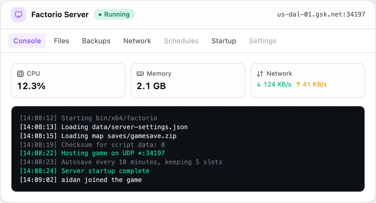Image resolution: width=376 pixels, height=203 pixels.
Task: Click the green download arrow icon
Action: pyautogui.click(x=259, y=84)
